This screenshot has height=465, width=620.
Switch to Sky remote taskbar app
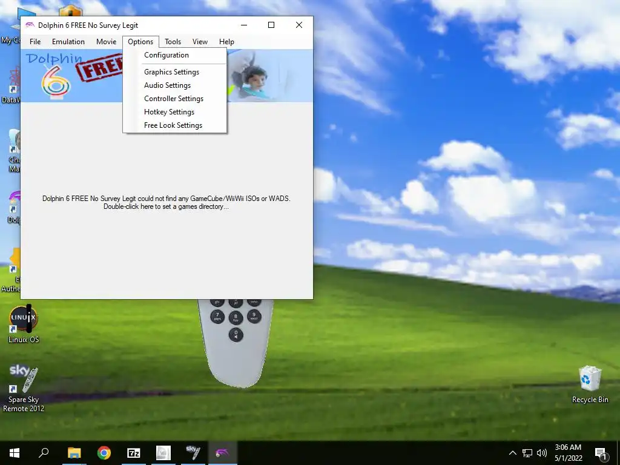pos(193,453)
